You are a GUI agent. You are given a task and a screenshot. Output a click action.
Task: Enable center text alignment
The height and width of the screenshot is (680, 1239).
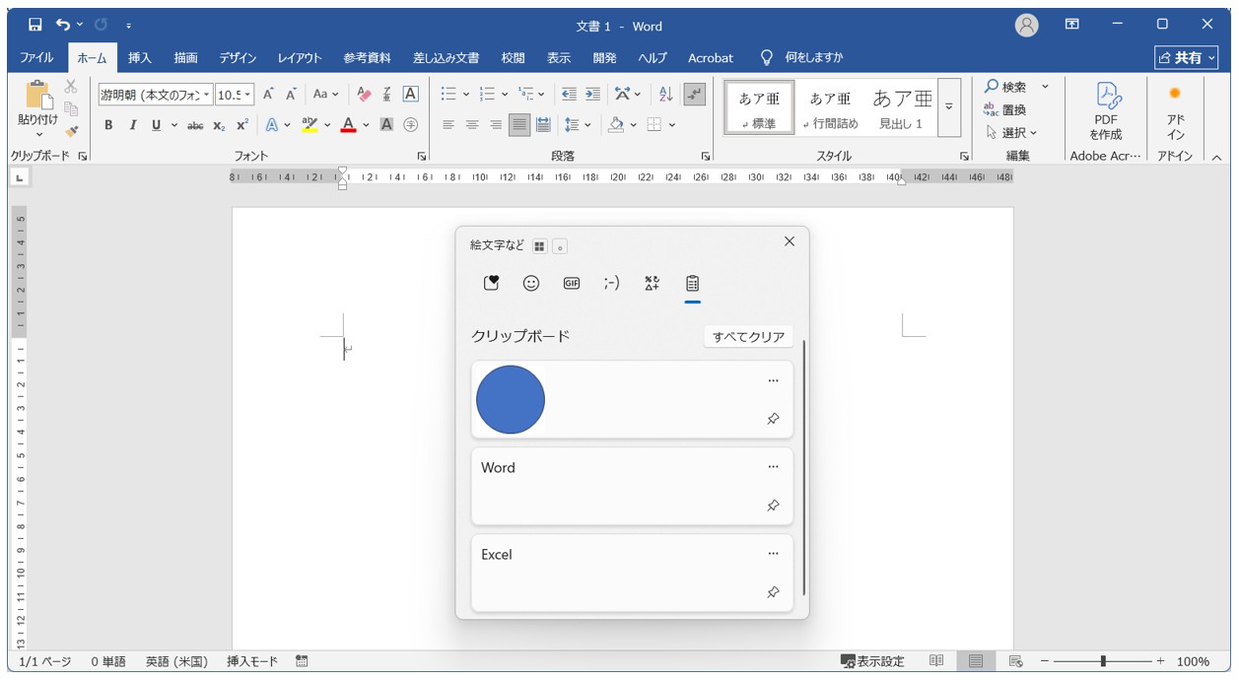pos(474,124)
